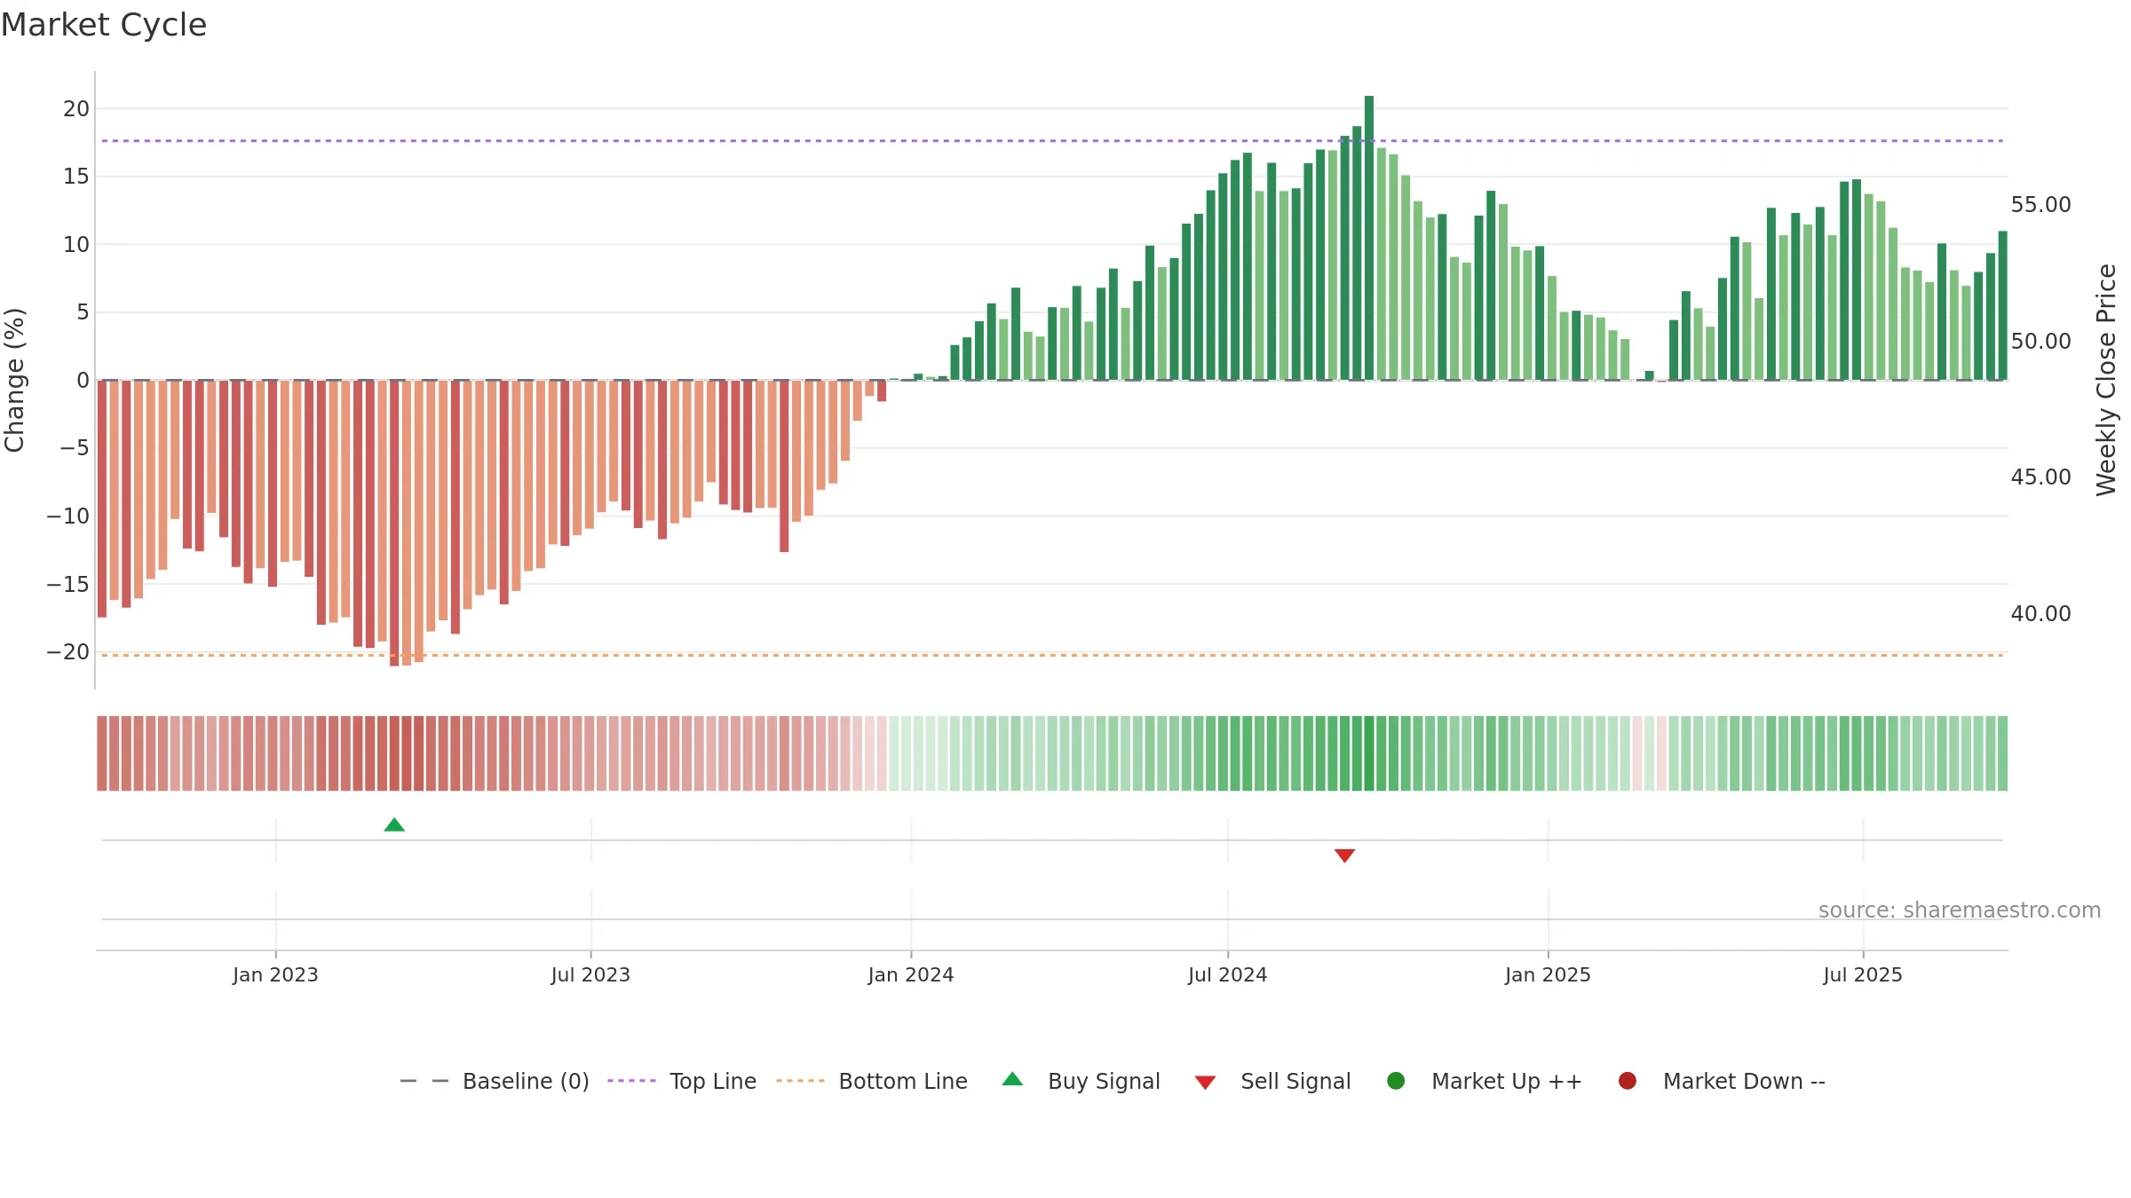
Task: Click the green triangle icon in the legend
Action: tap(1012, 1080)
